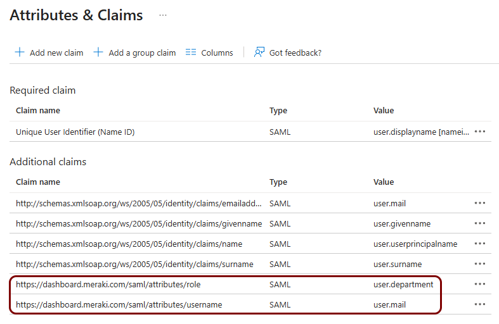Click Value header under Required claim
Screen dimensions: 499x324
(x=384, y=111)
